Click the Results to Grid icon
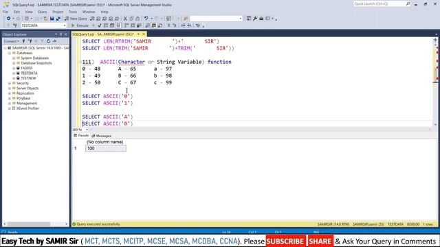440x247 pixels. [154, 25]
